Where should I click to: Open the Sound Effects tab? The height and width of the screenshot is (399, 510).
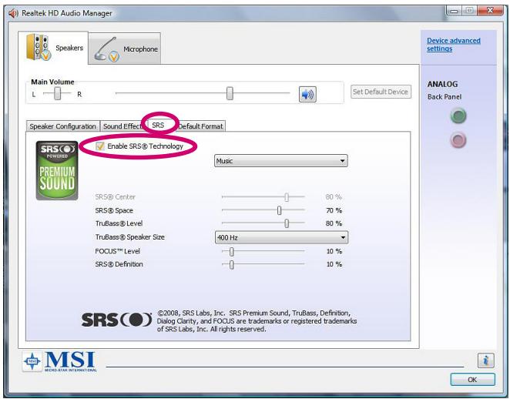pos(123,126)
